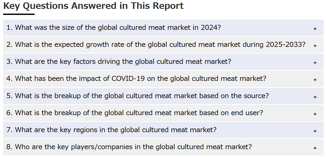
Task: Expand the expected growth rate question text
Action: [x=156, y=44]
